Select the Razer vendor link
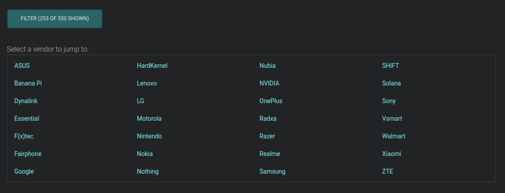This screenshot has width=505, height=193. pyautogui.click(x=267, y=136)
